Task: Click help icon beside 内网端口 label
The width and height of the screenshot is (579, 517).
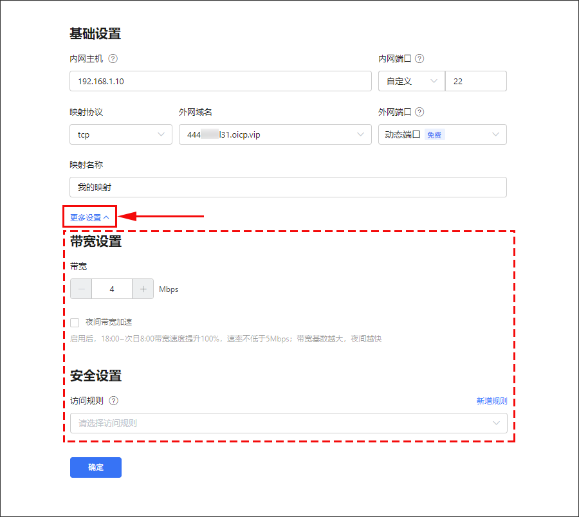Action: coord(419,59)
